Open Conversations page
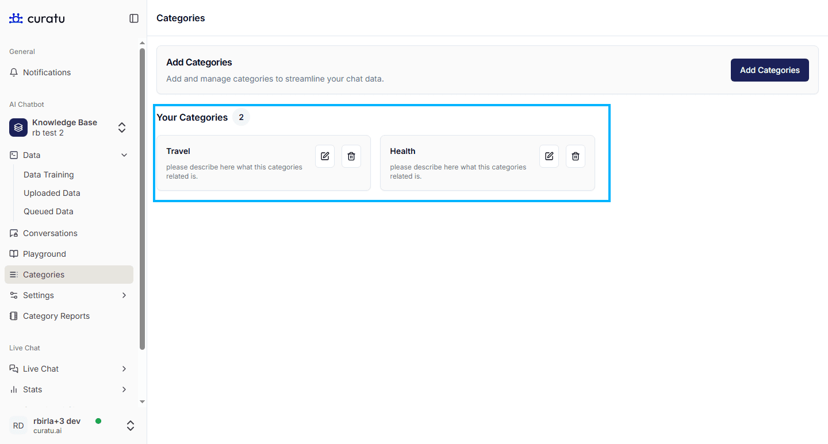Viewport: 828px width, 444px height. pyautogui.click(x=69, y=233)
